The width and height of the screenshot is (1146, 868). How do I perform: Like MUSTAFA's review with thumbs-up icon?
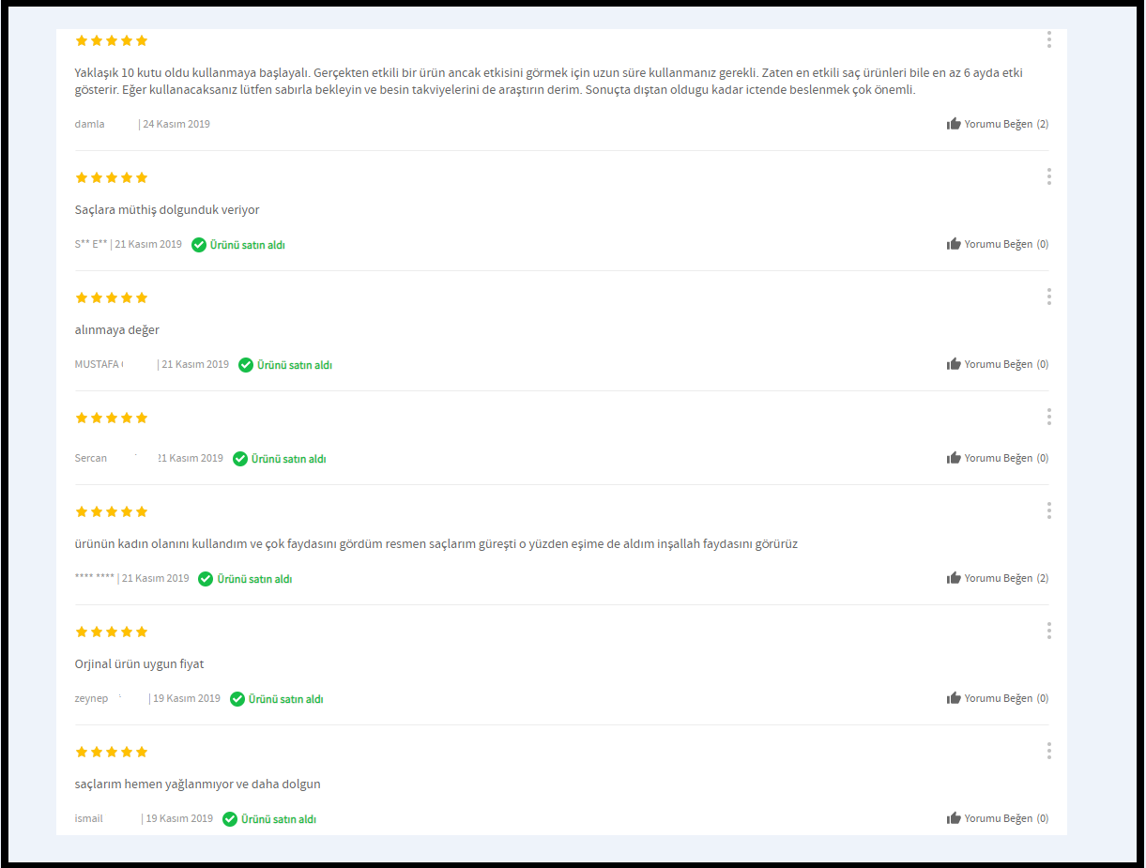tap(954, 364)
